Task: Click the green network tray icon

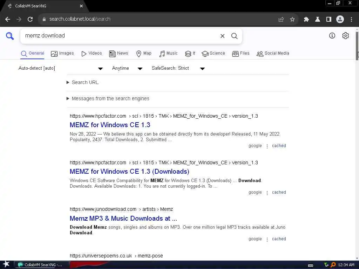Action: [326, 265]
